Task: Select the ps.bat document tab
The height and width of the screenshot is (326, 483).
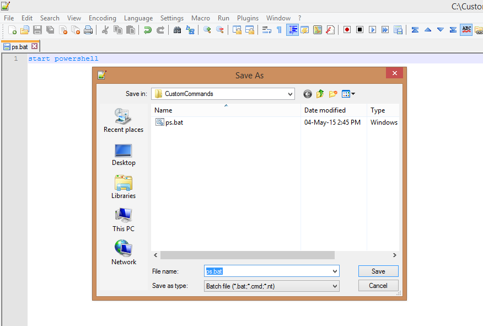Action: coord(19,47)
